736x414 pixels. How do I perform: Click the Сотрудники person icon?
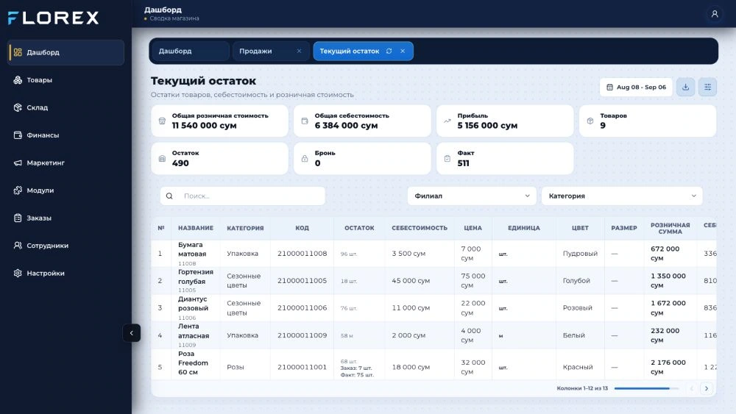click(x=18, y=245)
